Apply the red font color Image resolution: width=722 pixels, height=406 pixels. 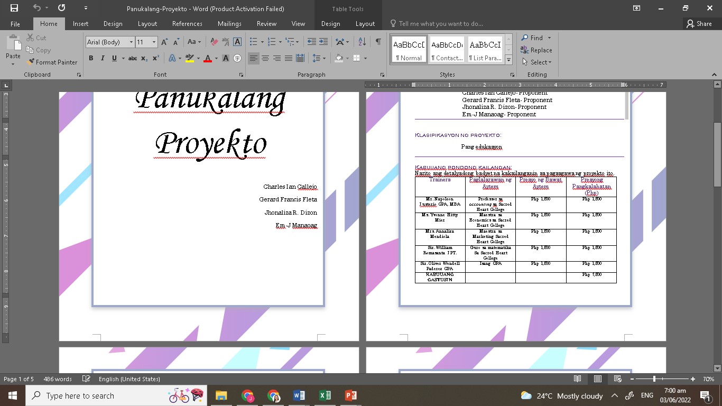click(x=208, y=58)
